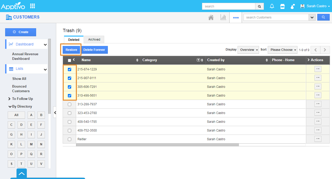Click the horizontal table scrollbar
The width and height of the screenshot is (332, 179).
tap(157, 145)
